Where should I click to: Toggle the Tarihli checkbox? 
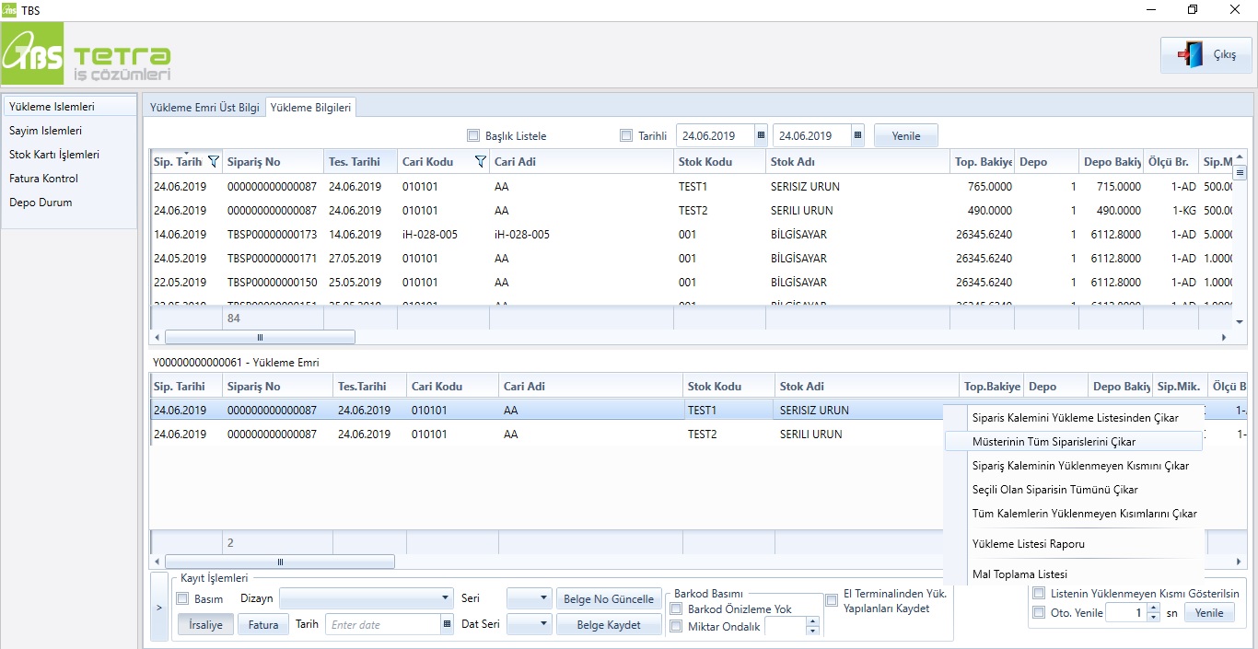627,135
